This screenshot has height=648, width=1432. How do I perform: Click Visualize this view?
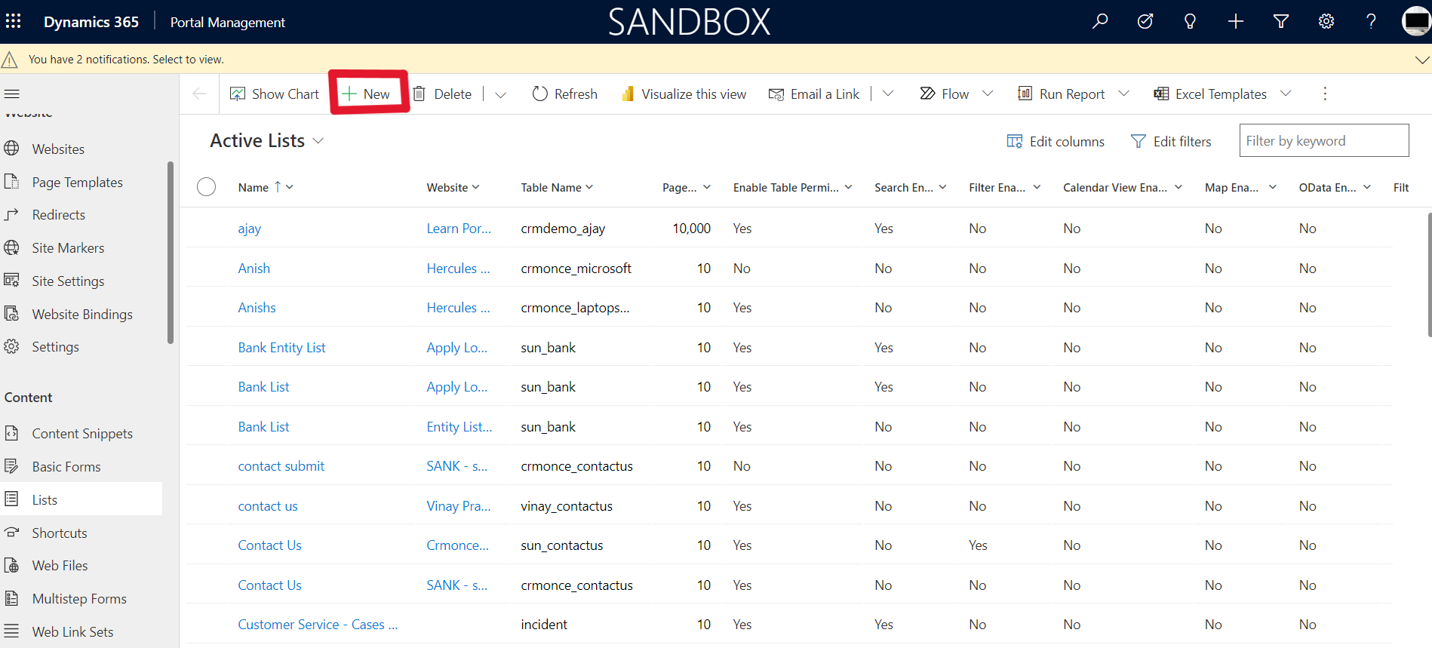point(684,94)
